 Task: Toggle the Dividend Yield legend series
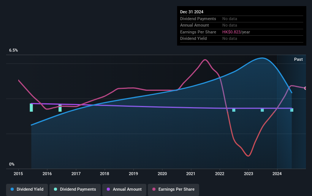pos(27,189)
